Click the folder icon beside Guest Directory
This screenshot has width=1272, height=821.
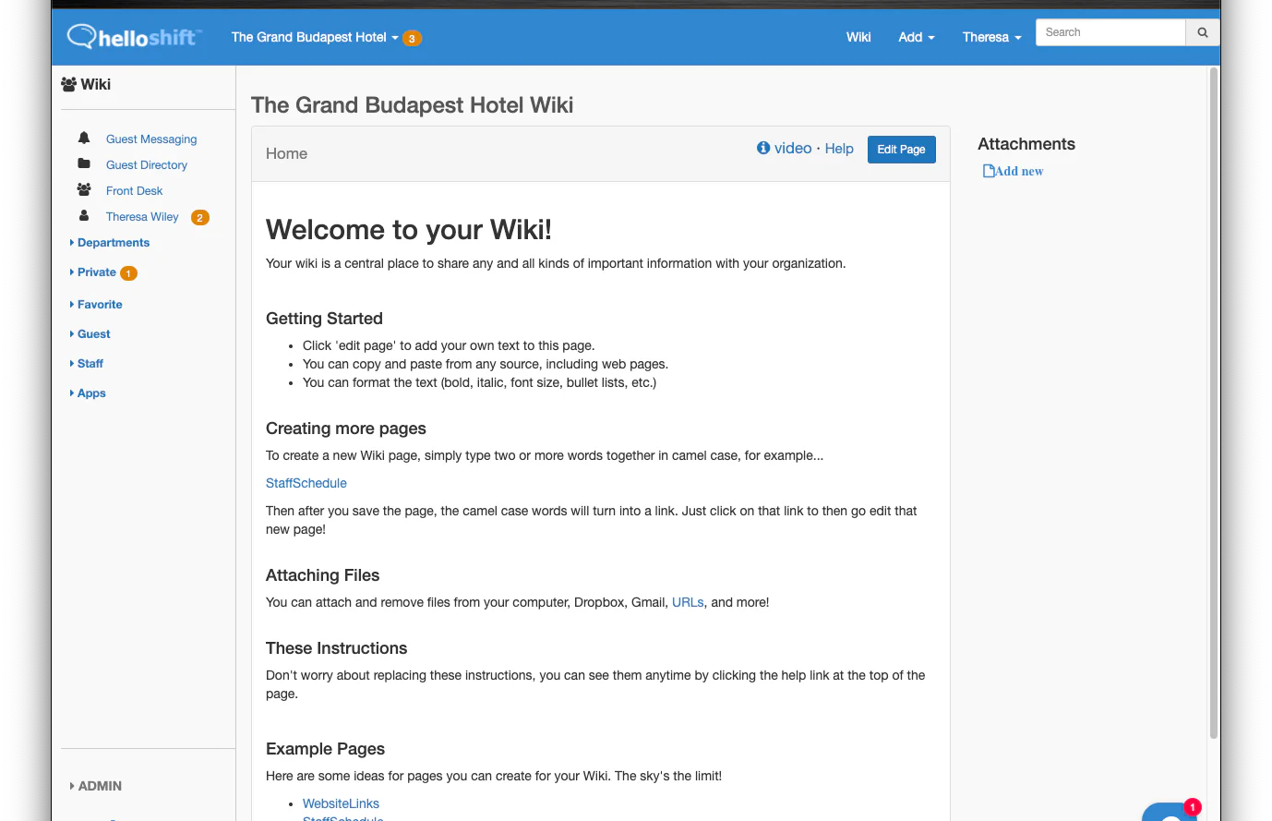[84, 163]
